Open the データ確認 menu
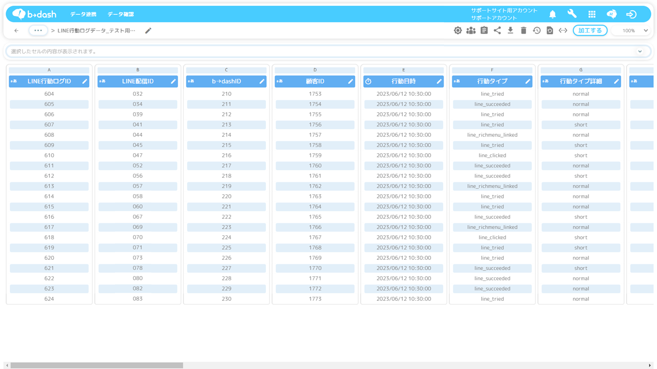657x369 pixels. click(x=121, y=14)
